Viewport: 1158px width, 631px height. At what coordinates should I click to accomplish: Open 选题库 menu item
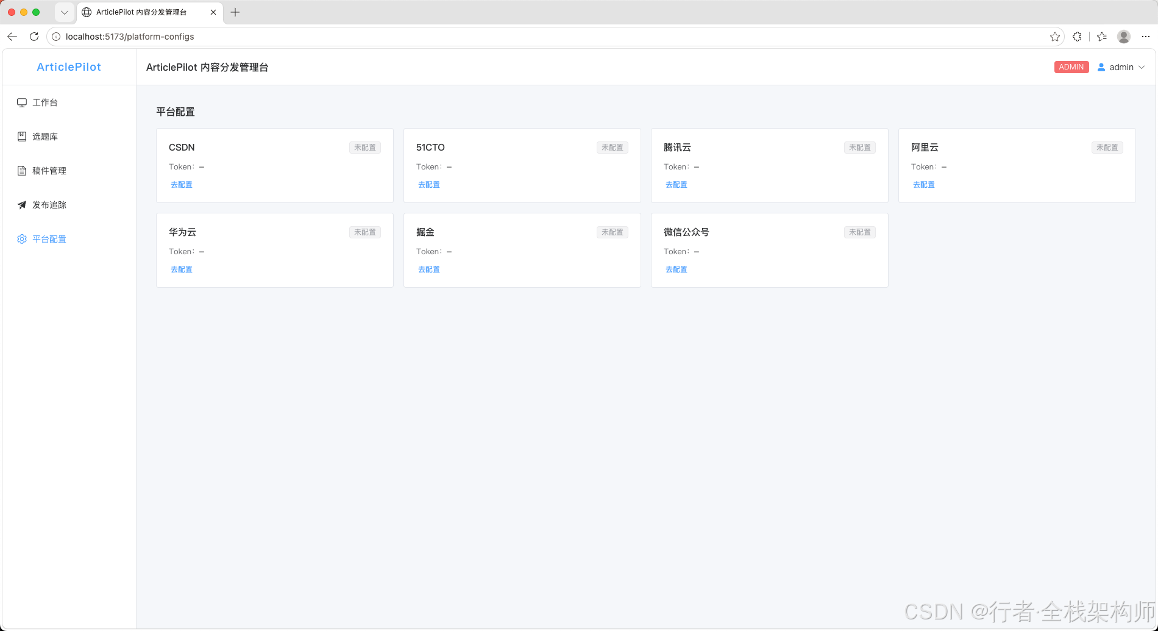69,137
